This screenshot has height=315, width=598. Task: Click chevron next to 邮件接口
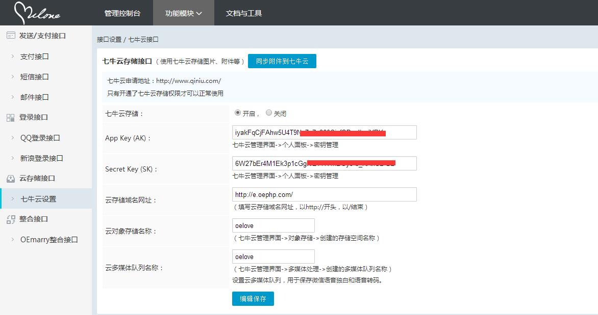pos(13,97)
